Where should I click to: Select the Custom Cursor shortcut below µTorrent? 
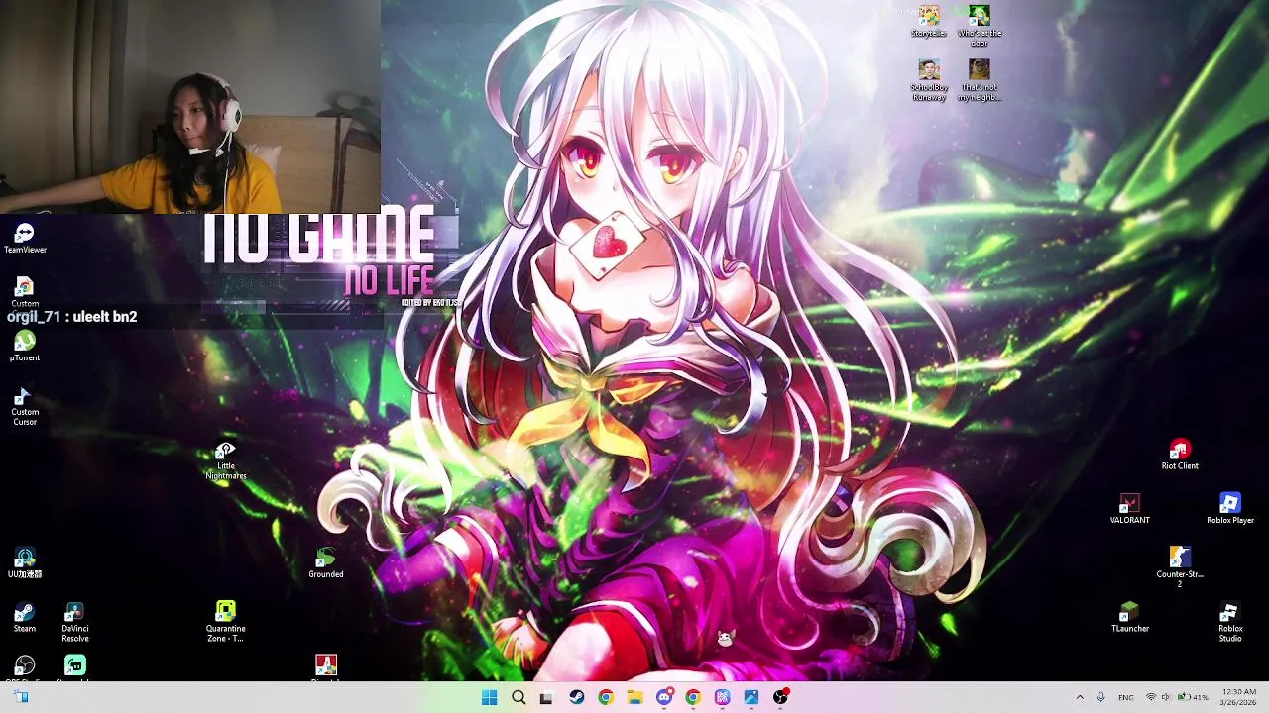[25, 407]
